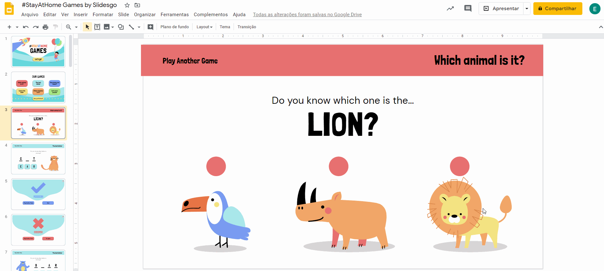Click the changes saved in Drive link
This screenshot has width=604, height=271.
pos(307,15)
